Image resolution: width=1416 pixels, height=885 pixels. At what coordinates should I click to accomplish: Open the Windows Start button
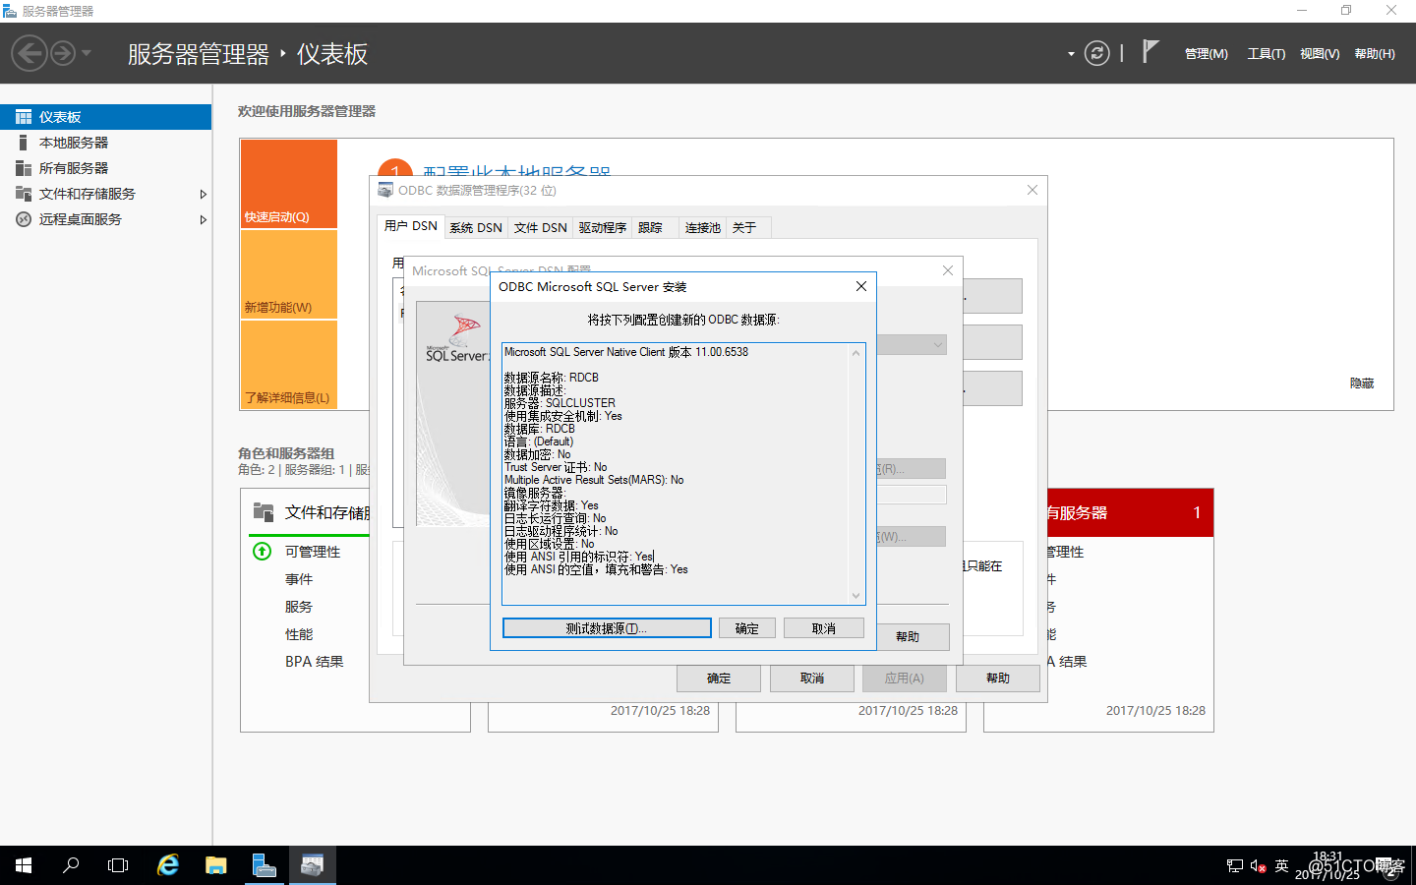tap(24, 865)
